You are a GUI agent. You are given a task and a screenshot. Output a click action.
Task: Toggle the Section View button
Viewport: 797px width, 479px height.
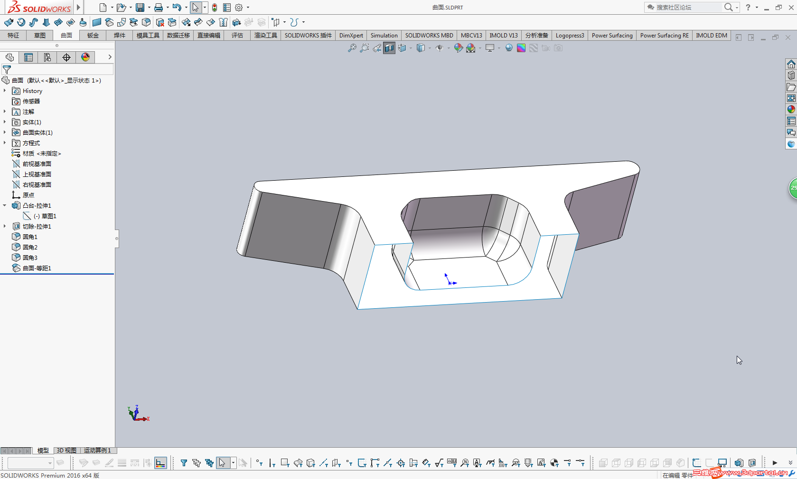tap(389, 48)
